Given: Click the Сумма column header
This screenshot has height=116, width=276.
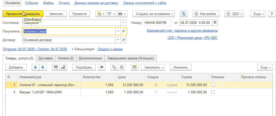Looking at the screenshot, I should [x=194, y=77].
